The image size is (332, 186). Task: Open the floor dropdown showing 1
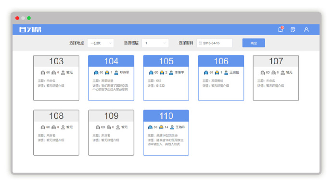coord(155,43)
